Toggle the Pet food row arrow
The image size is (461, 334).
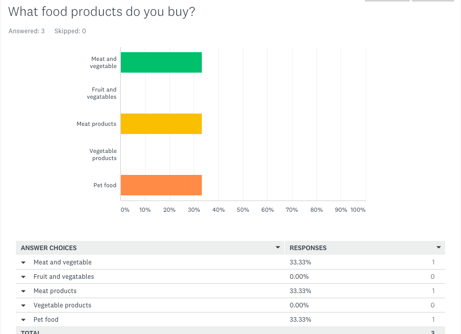pos(24,320)
